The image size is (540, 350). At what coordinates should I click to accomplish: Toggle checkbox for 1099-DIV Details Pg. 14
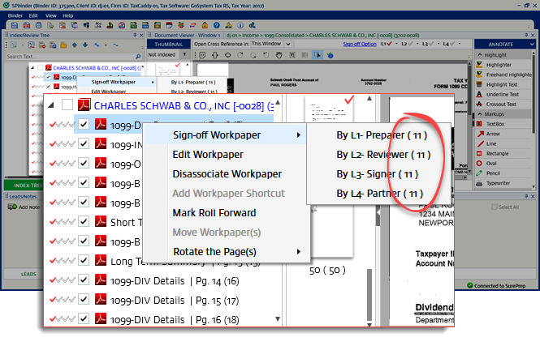tap(84, 281)
